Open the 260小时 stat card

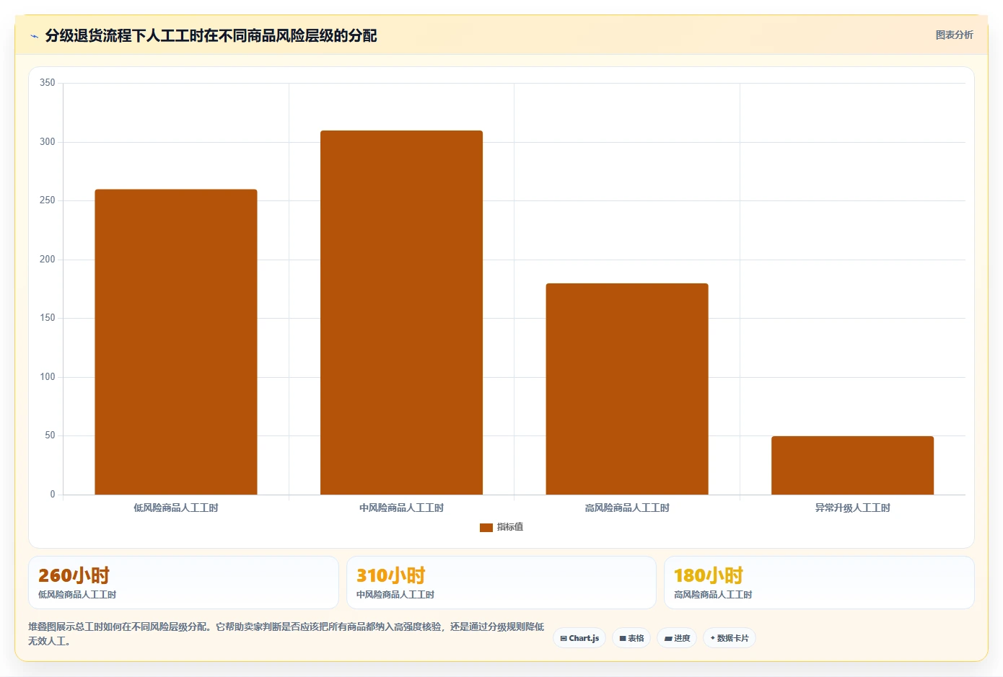(x=183, y=583)
